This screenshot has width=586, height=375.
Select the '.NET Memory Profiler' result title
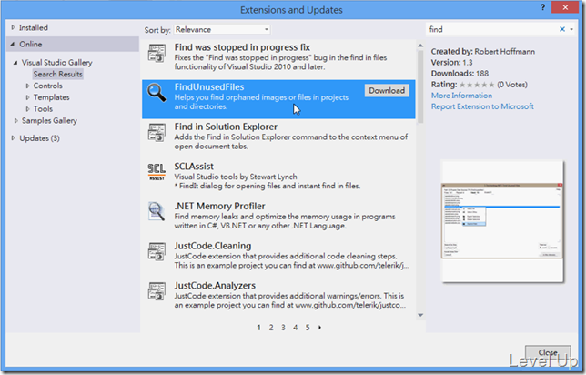[219, 206]
